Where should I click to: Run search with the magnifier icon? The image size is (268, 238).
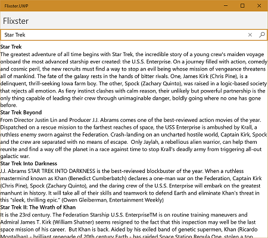tap(262, 35)
